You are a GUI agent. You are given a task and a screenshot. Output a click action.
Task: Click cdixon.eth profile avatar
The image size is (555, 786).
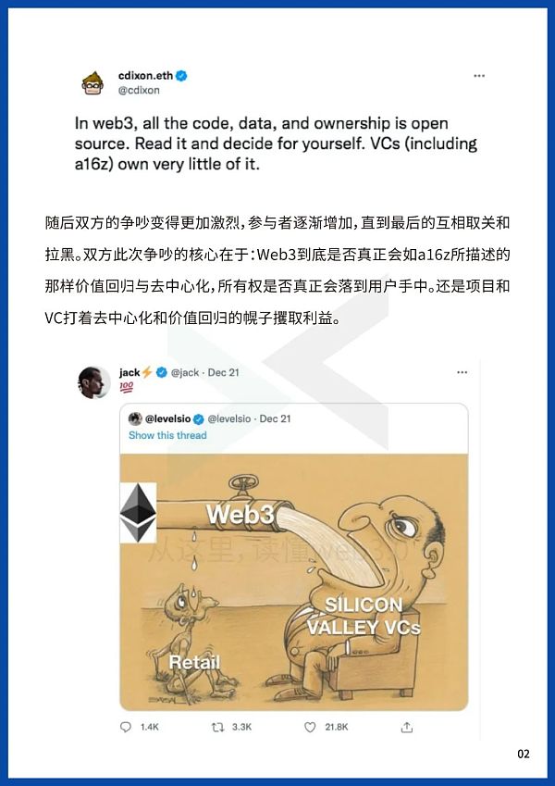(92, 83)
